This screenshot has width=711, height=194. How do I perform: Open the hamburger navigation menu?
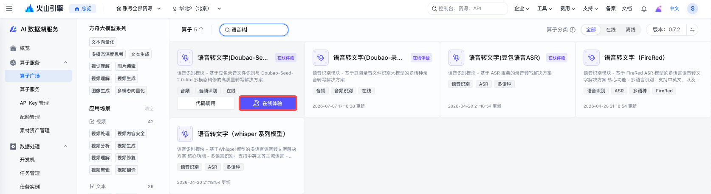click(9, 8)
